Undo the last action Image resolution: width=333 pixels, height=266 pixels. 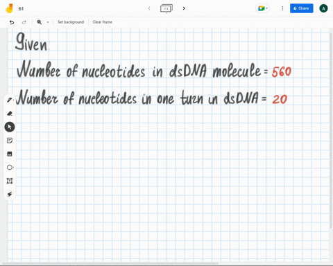coord(12,22)
